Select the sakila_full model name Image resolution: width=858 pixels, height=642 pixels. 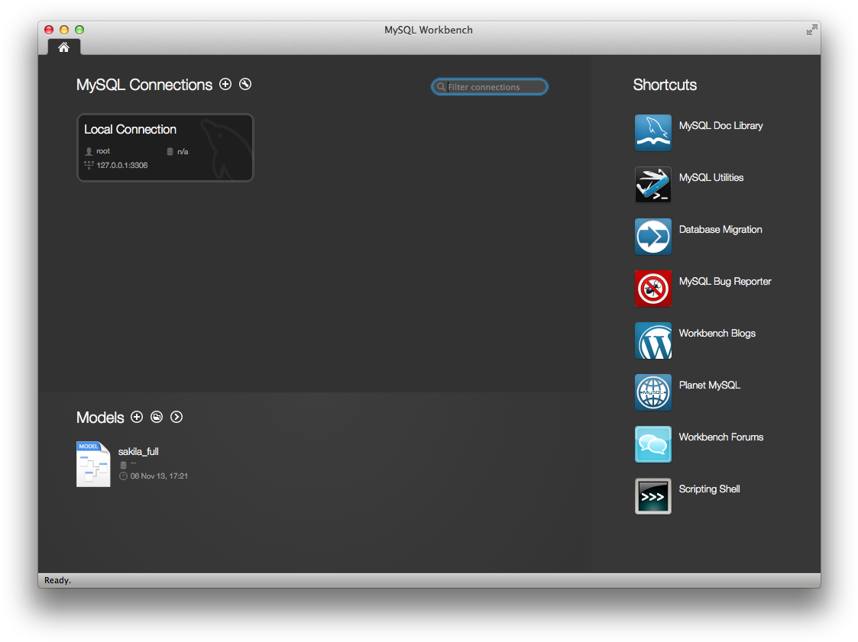pyautogui.click(x=138, y=451)
